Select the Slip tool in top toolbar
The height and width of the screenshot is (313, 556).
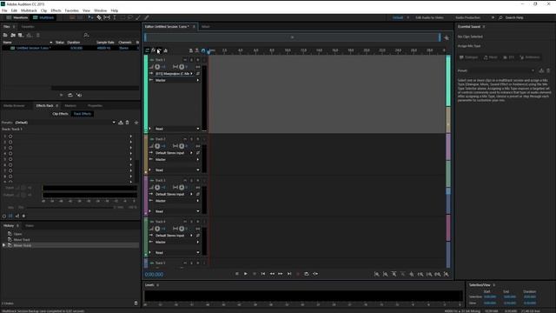coord(107,17)
